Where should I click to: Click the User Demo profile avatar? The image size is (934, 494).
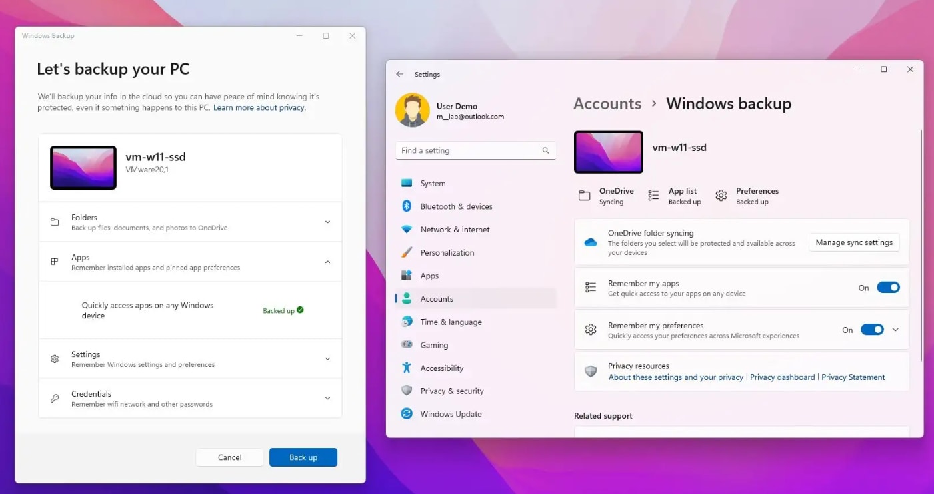click(x=412, y=111)
